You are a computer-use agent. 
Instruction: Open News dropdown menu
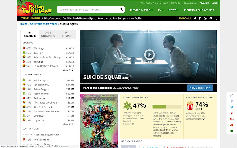(174, 10)
